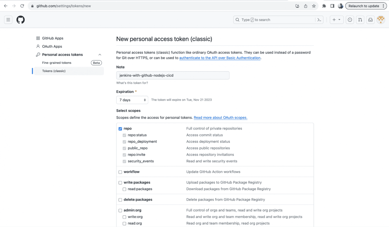This screenshot has width=389, height=227.
Task: Click the Relaunch to update button
Action: pyautogui.click(x=364, y=6)
